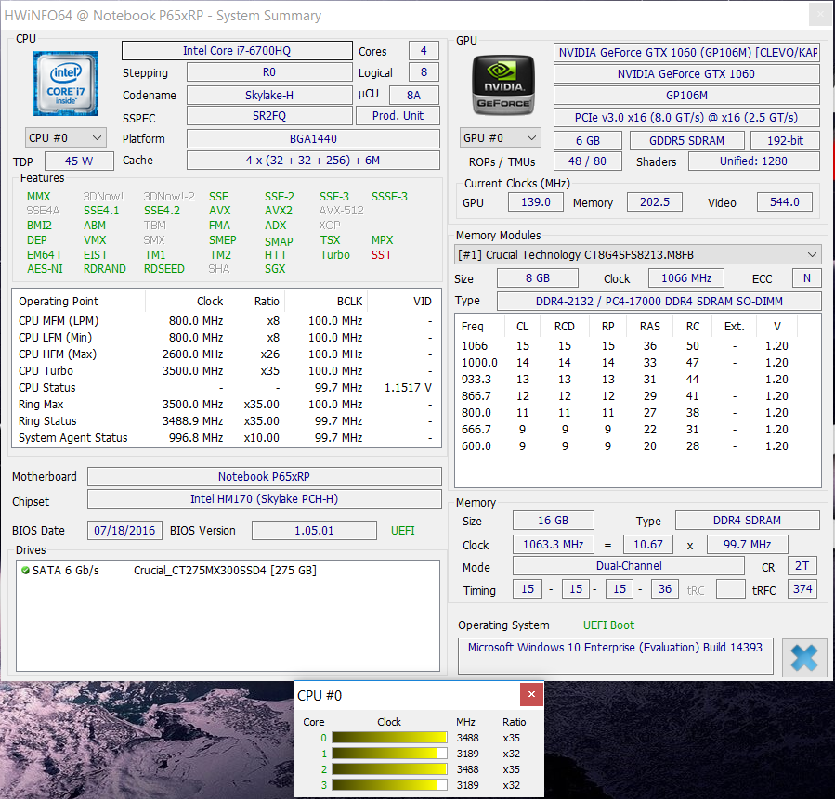Click the Notebook P65xRP motherboard field
Screen dimensions: 835x799
pos(264,477)
